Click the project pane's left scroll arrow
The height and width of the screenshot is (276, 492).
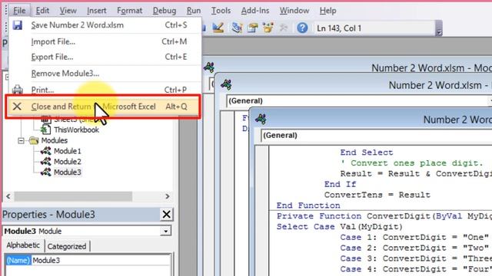click(x=8, y=196)
